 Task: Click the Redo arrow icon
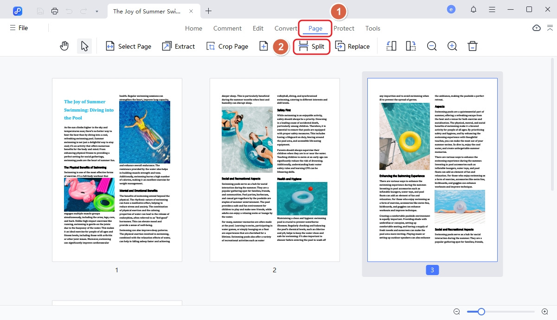tap(83, 11)
